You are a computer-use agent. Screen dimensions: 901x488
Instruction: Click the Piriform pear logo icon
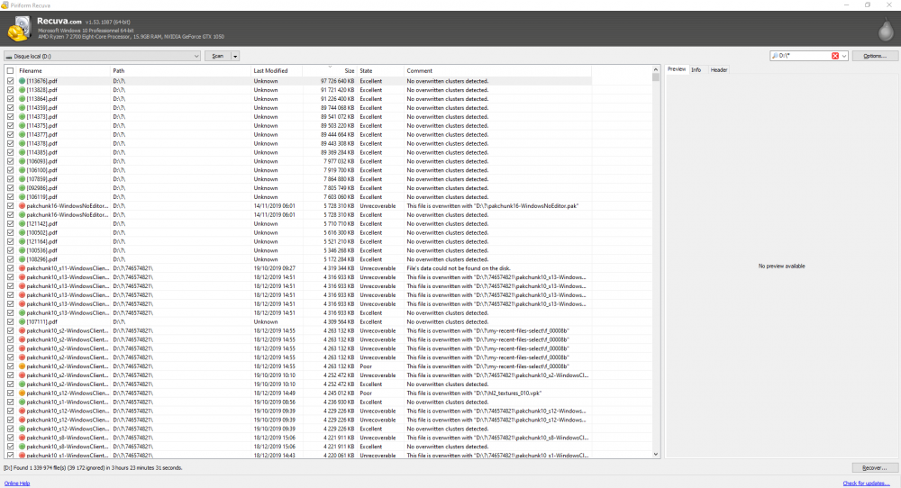pos(886,30)
